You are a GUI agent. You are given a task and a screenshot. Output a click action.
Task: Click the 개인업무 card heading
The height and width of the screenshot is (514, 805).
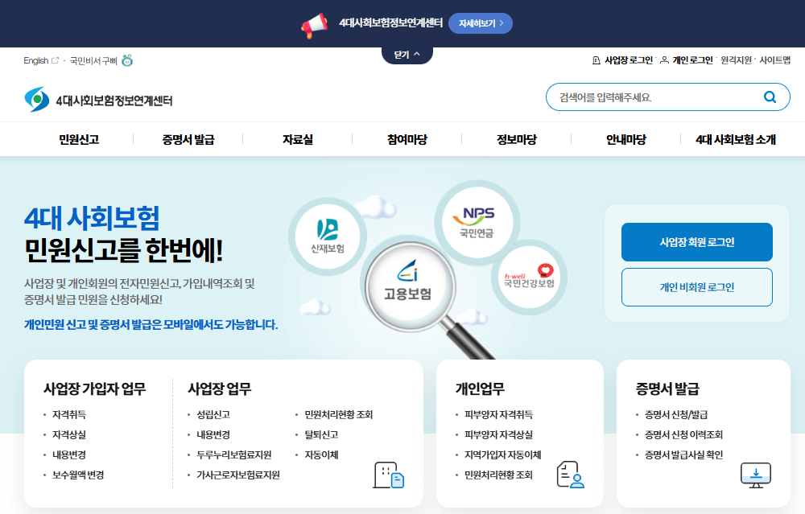pyautogui.click(x=480, y=389)
